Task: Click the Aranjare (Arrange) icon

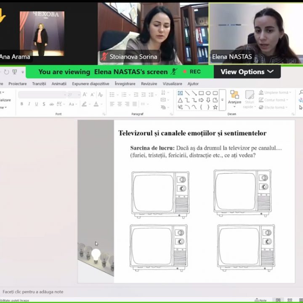Action: coord(234,97)
